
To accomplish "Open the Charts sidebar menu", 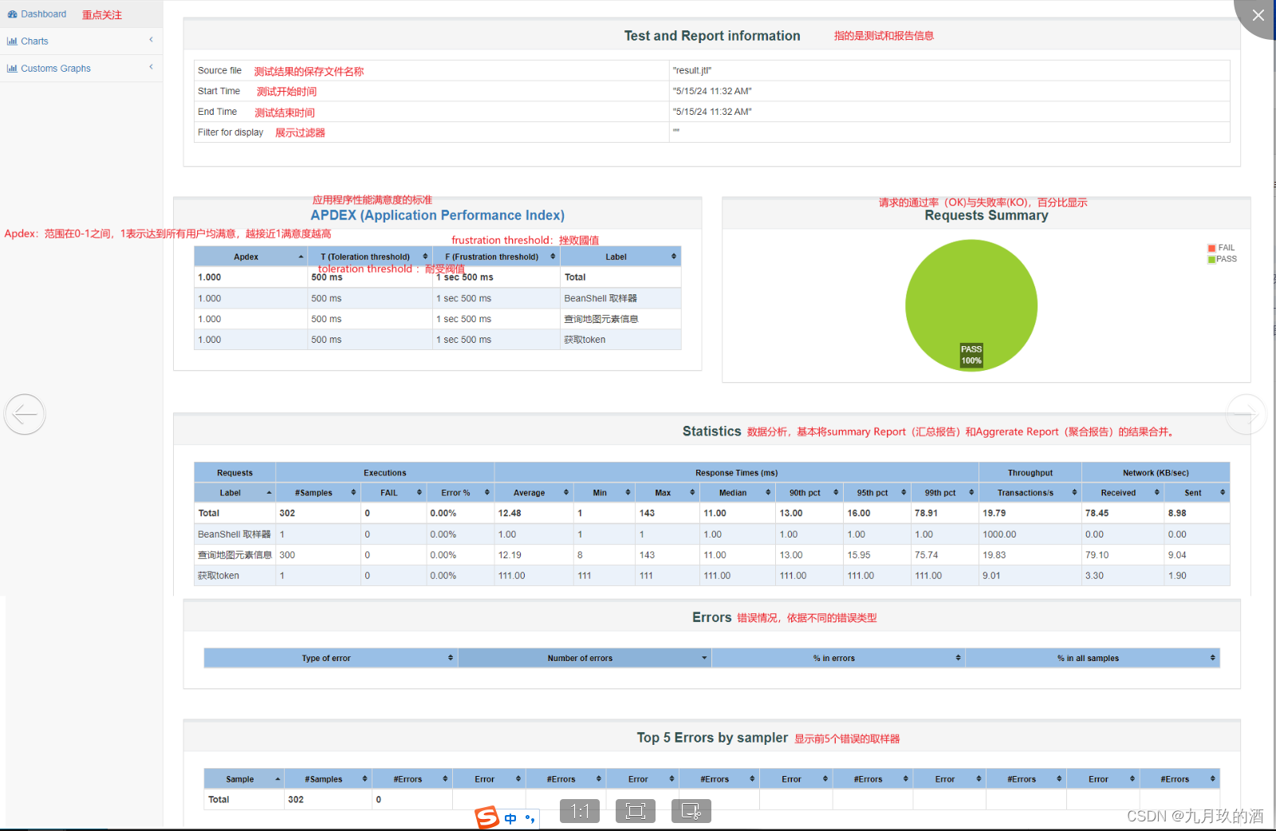I will 80,41.
